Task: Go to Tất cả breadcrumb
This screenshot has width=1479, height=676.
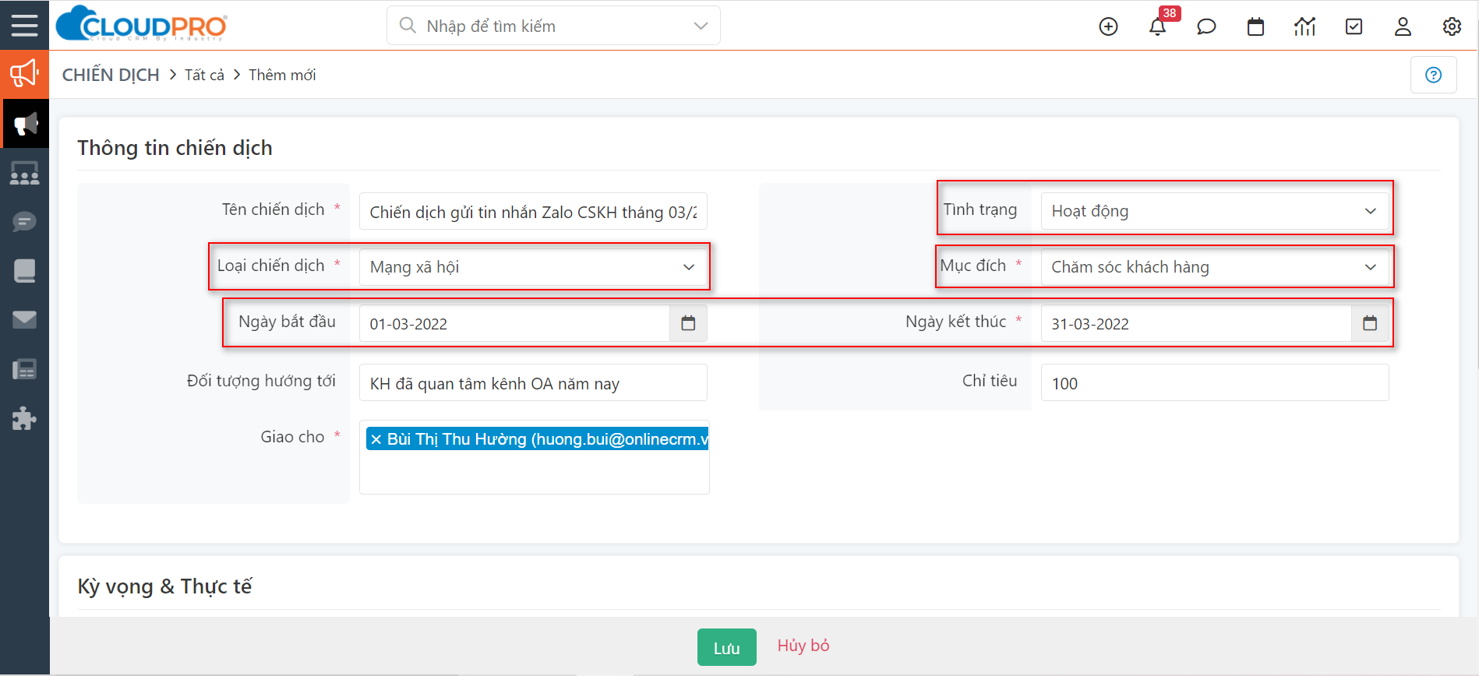Action: 204,75
